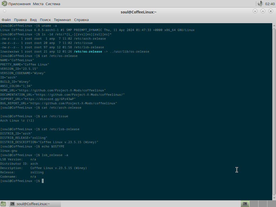
Task: Click the 02:40 clock applet
Action: [270, 4]
